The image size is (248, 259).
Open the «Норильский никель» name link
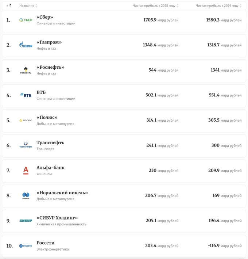[x=62, y=193]
